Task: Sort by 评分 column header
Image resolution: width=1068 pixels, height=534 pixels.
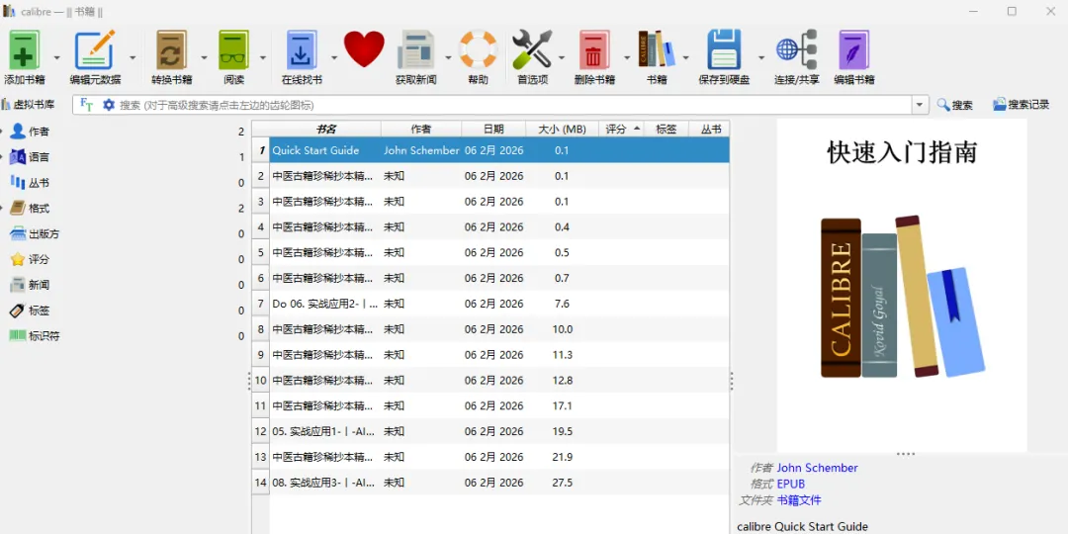Action: [x=620, y=129]
